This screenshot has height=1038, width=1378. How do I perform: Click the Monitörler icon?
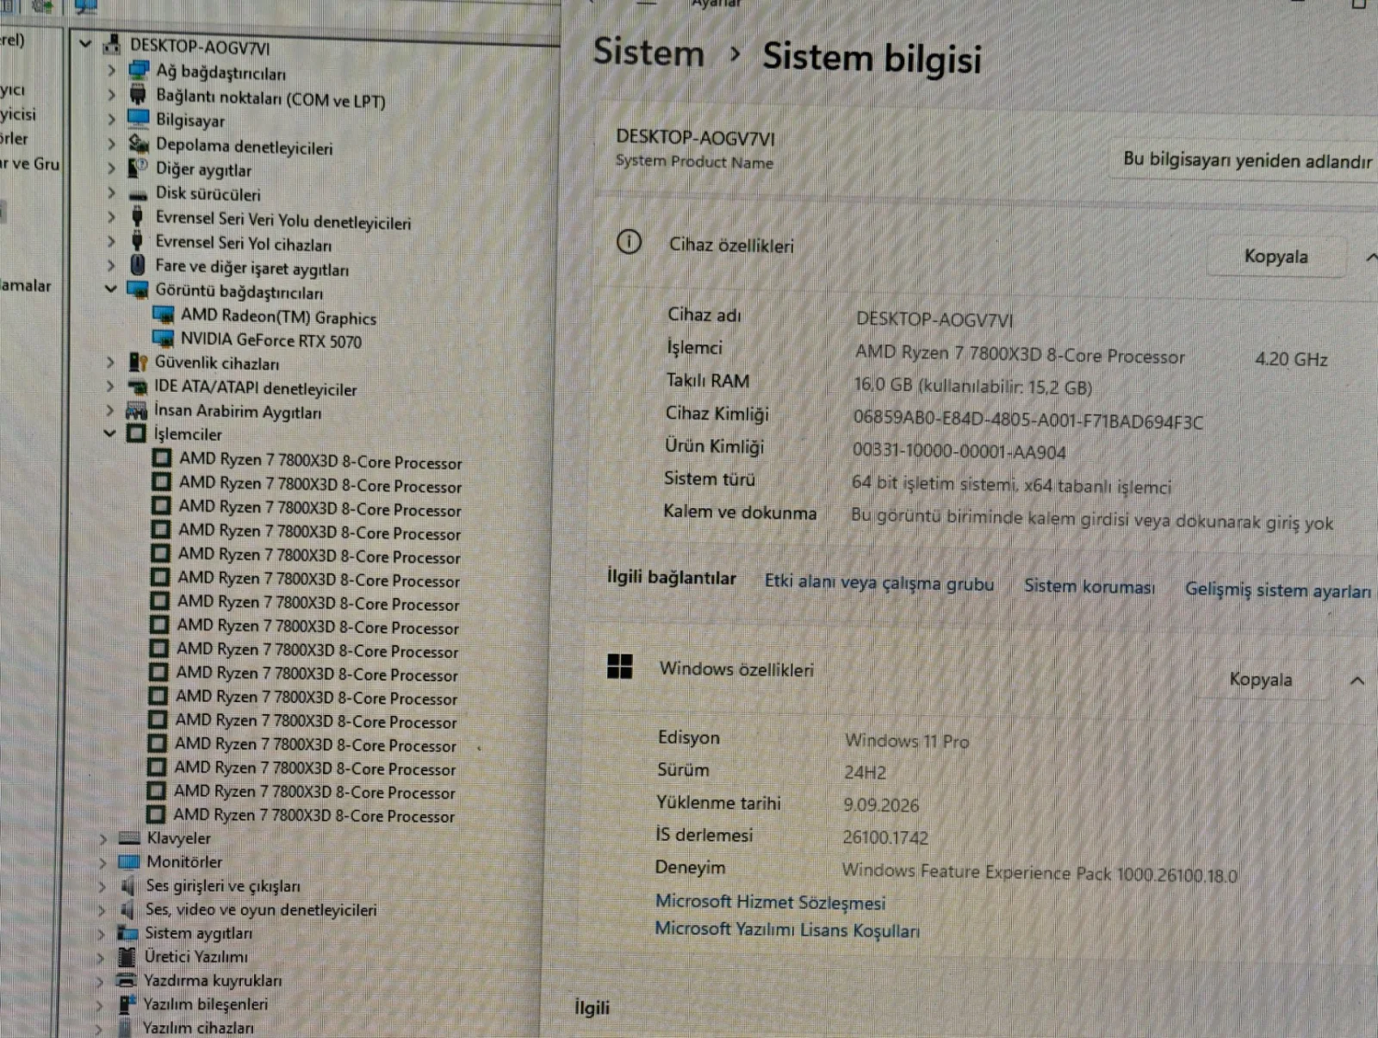coord(129,861)
